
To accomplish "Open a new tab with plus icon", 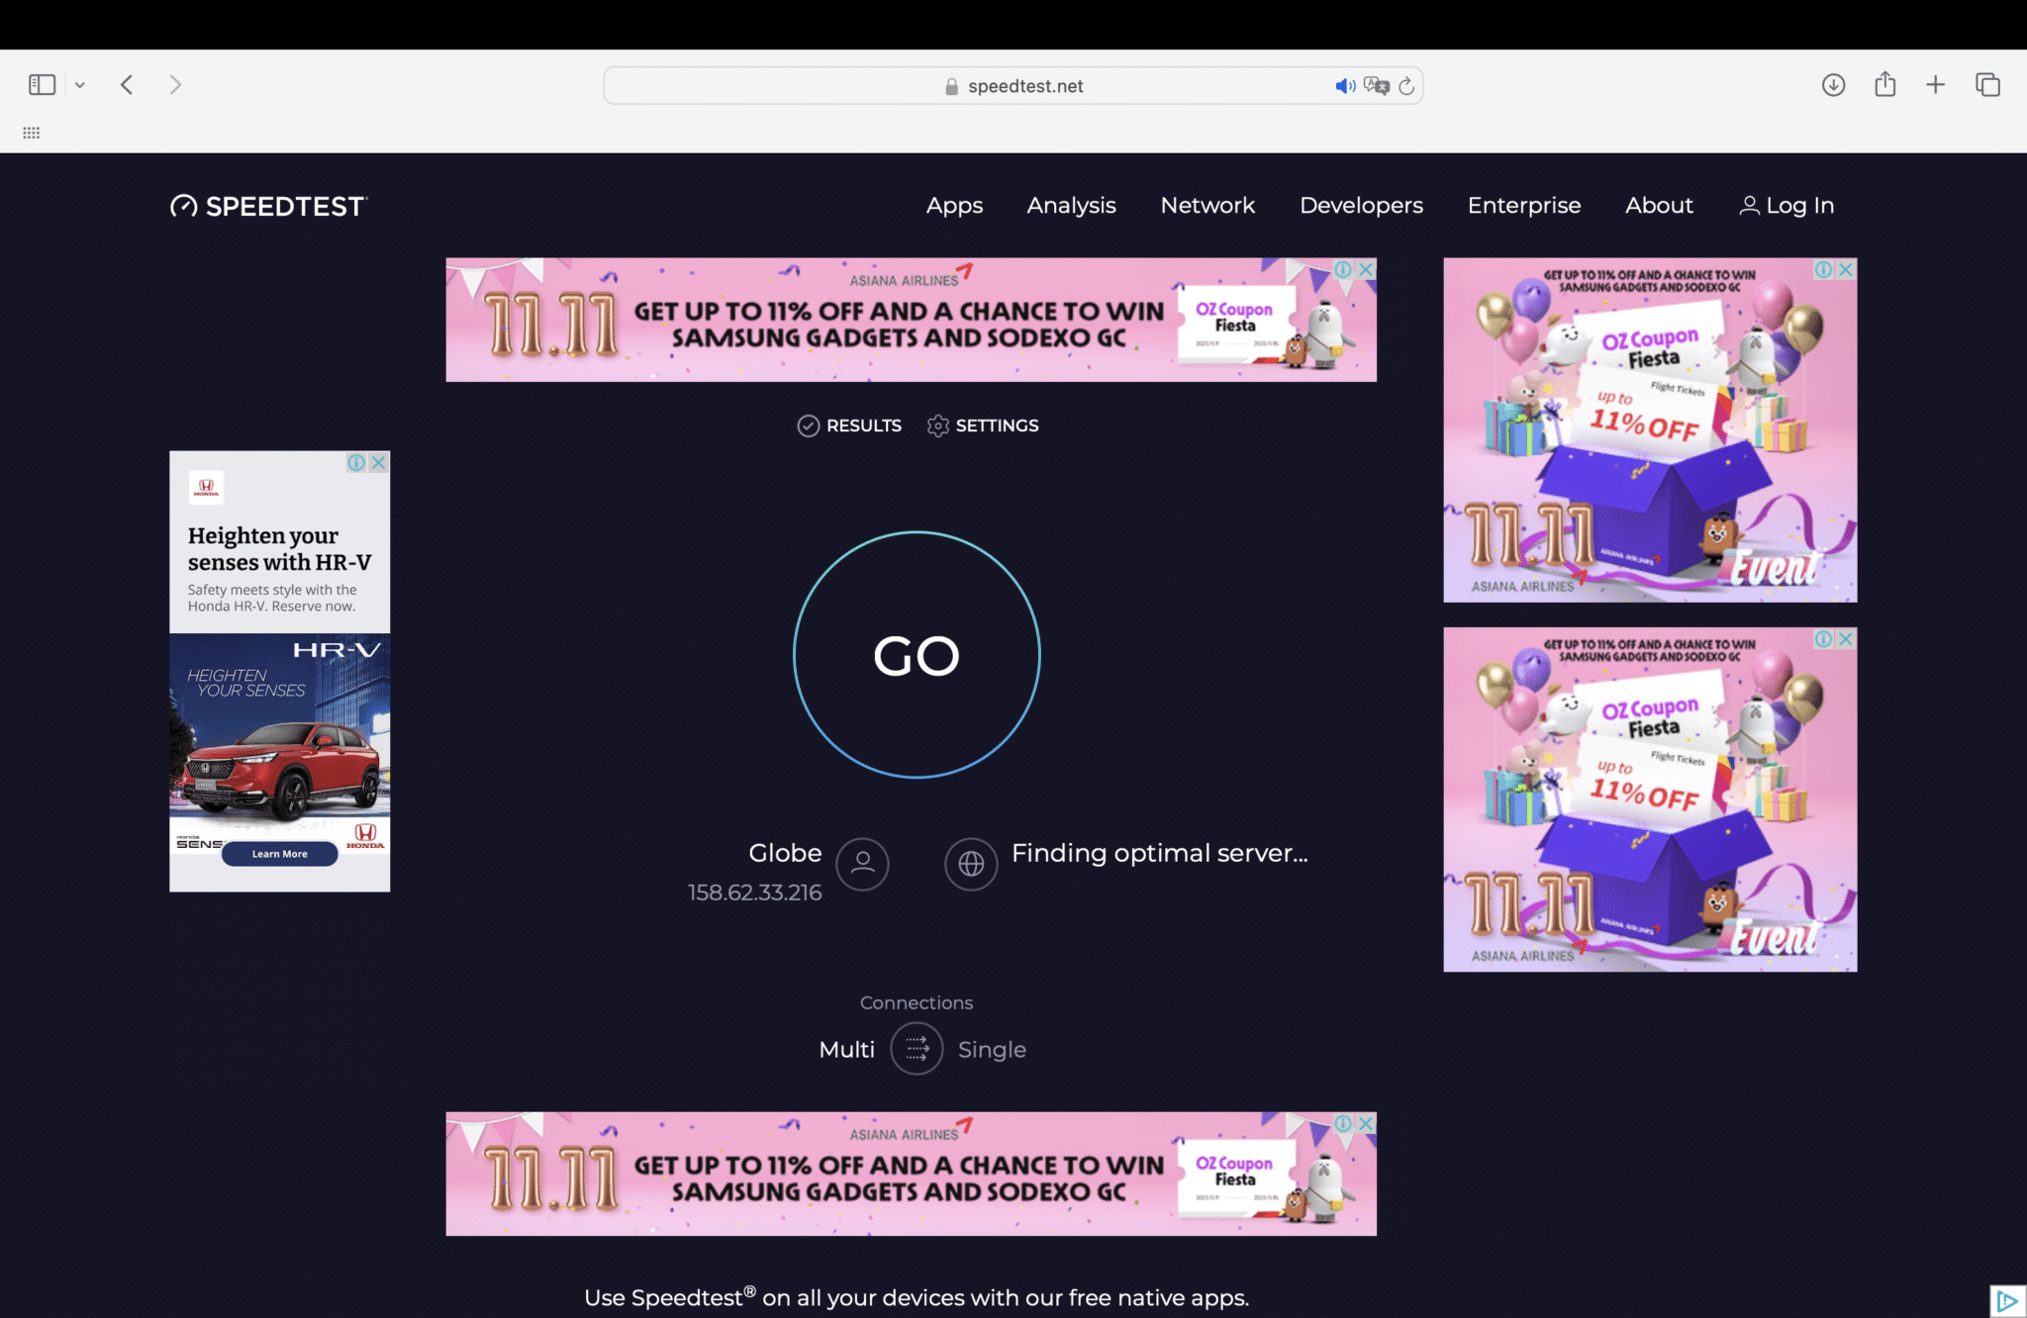I will tap(1935, 85).
